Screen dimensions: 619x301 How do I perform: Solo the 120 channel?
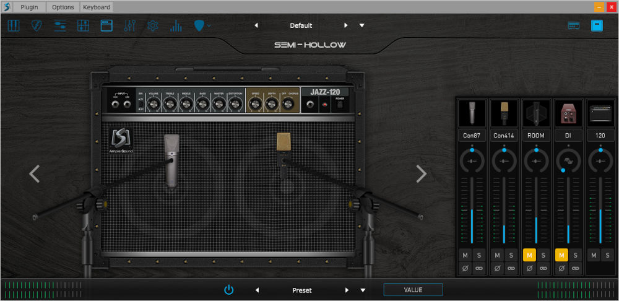coord(607,255)
